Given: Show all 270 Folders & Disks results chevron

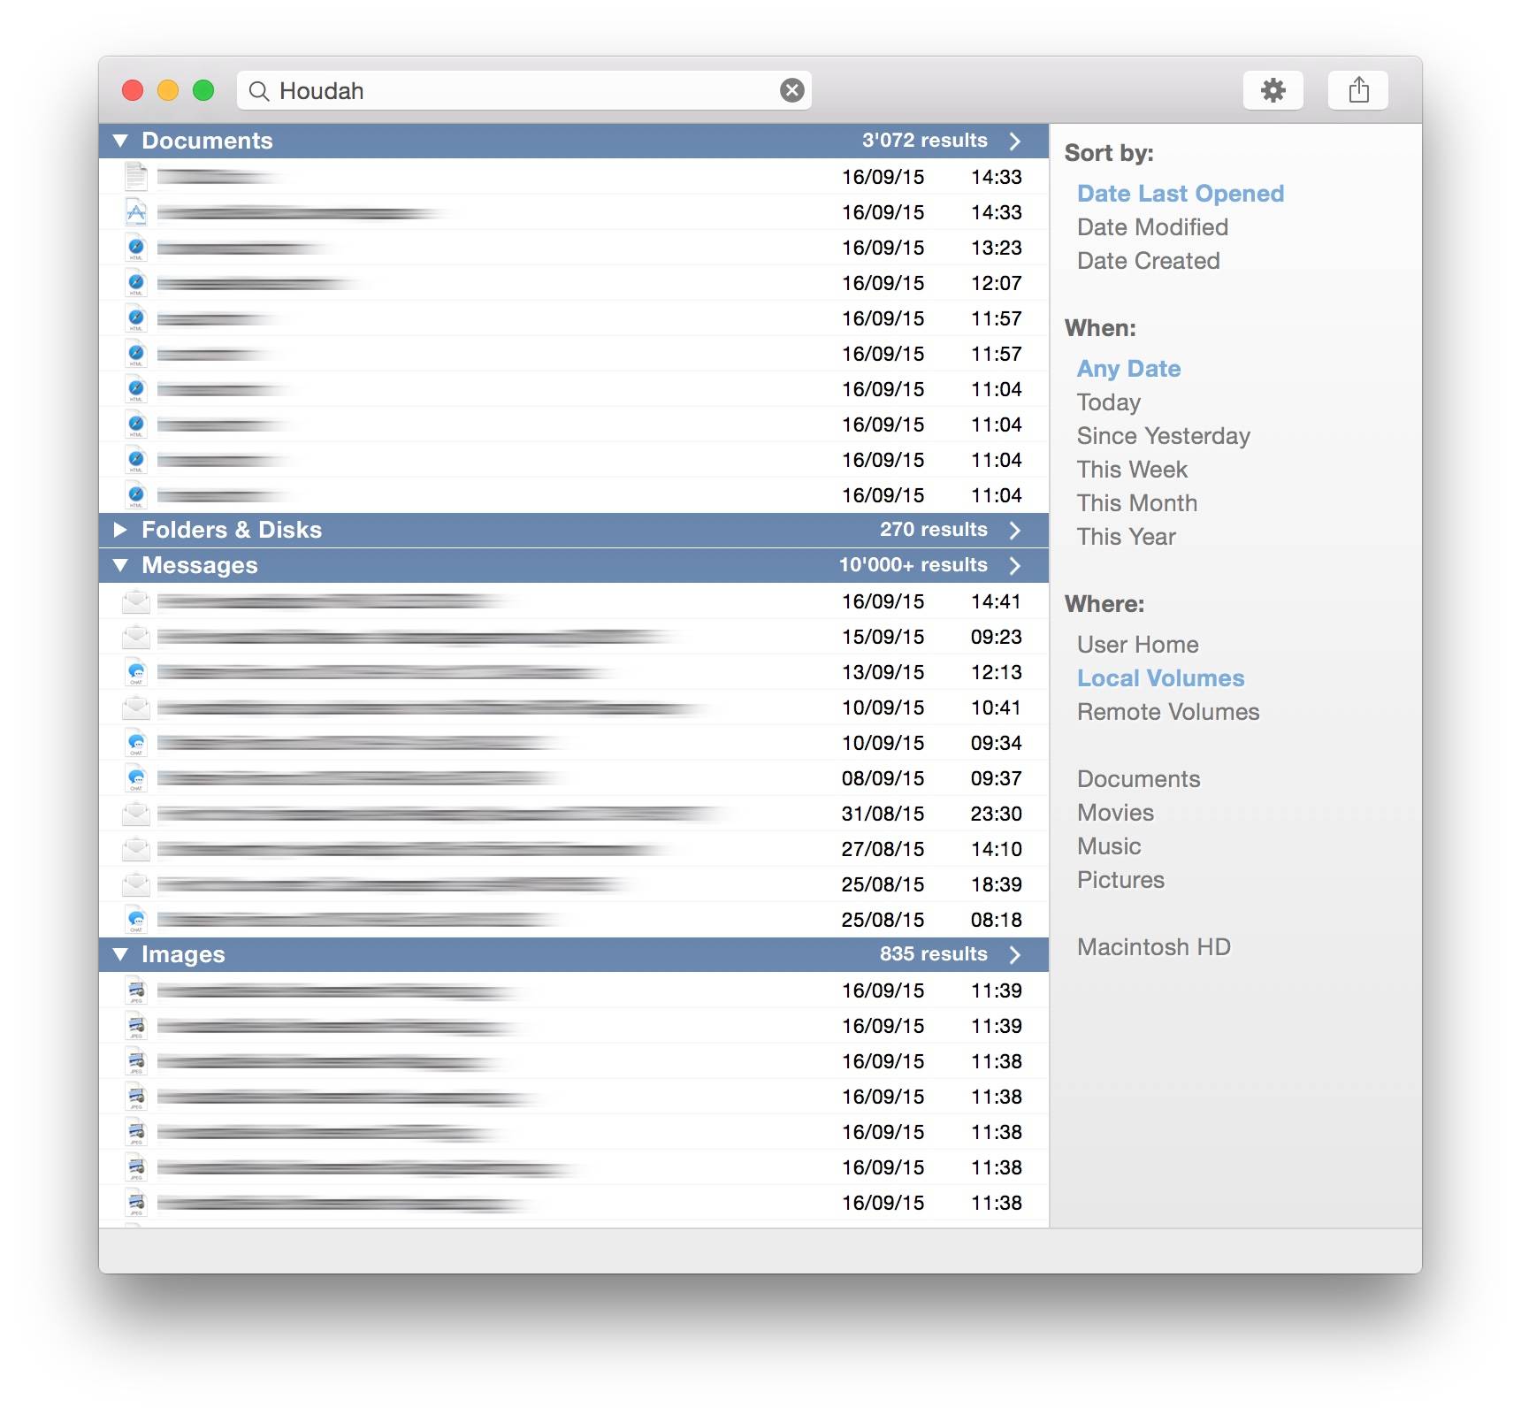Looking at the screenshot, I should [x=1015, y=530].
